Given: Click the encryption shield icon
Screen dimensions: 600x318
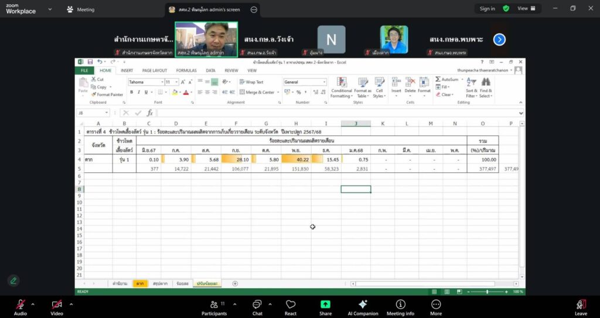Looking at the screenshot, I should 506,9.
